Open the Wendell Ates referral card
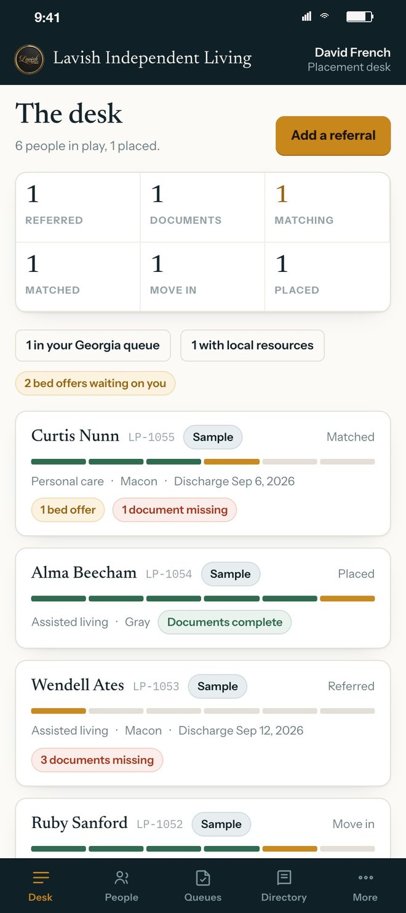Viewport: 406px width, 913px height. click(203, 724)
